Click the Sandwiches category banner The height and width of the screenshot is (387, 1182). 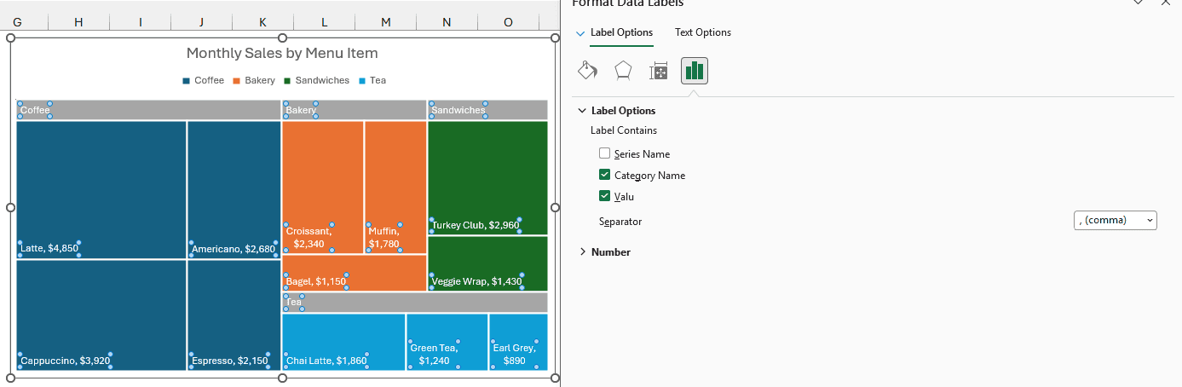coord(488,110)
